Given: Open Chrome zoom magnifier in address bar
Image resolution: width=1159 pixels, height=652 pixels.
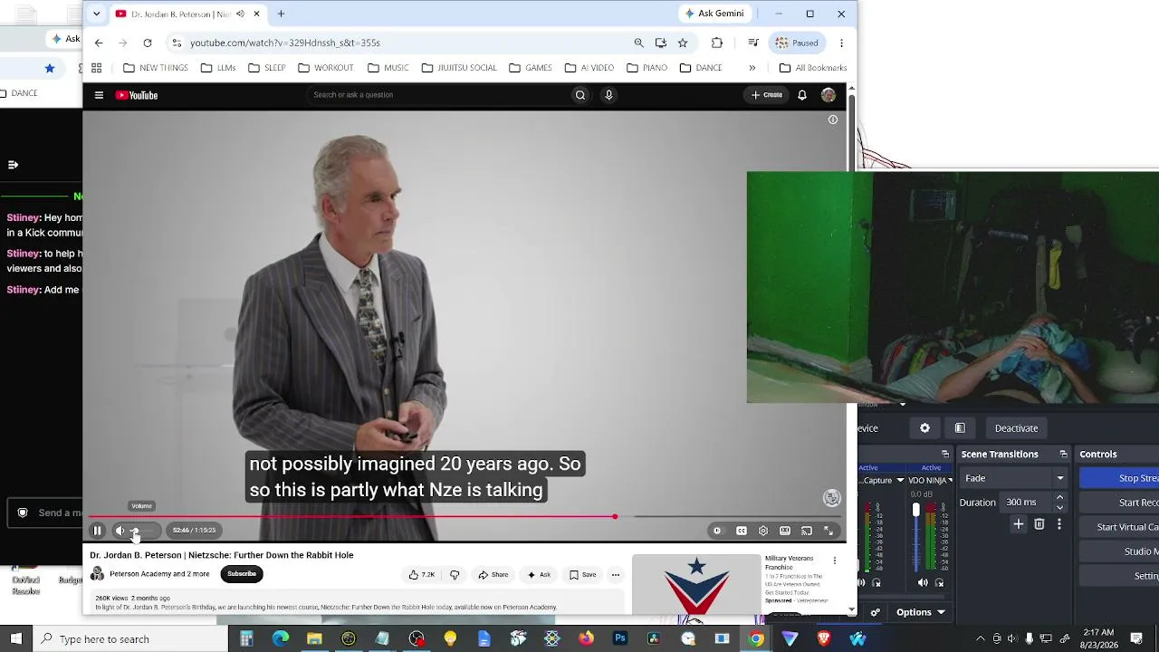Looking at the screenshot, I should [x=639, y=43].
